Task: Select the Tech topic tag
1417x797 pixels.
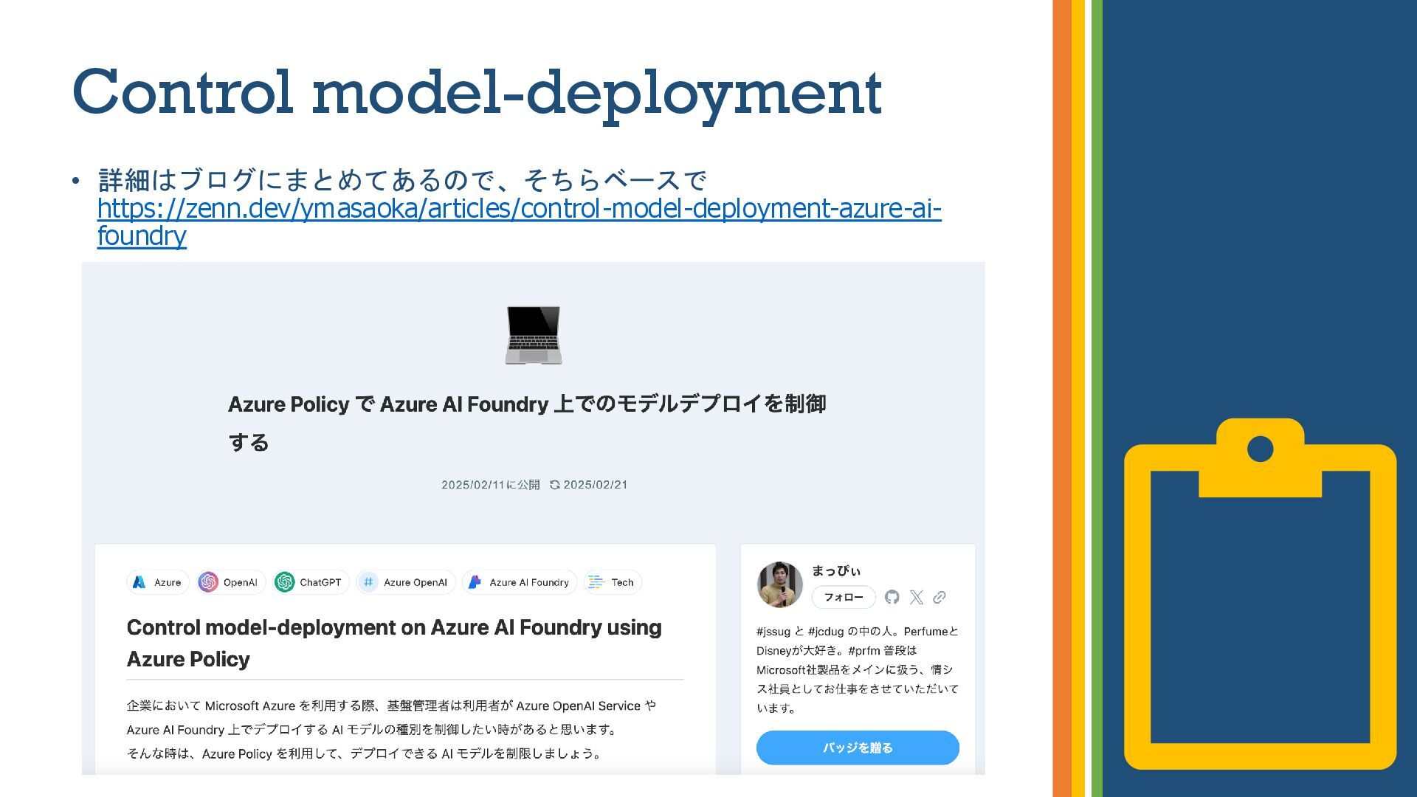Action: click(x=613, y=582)
